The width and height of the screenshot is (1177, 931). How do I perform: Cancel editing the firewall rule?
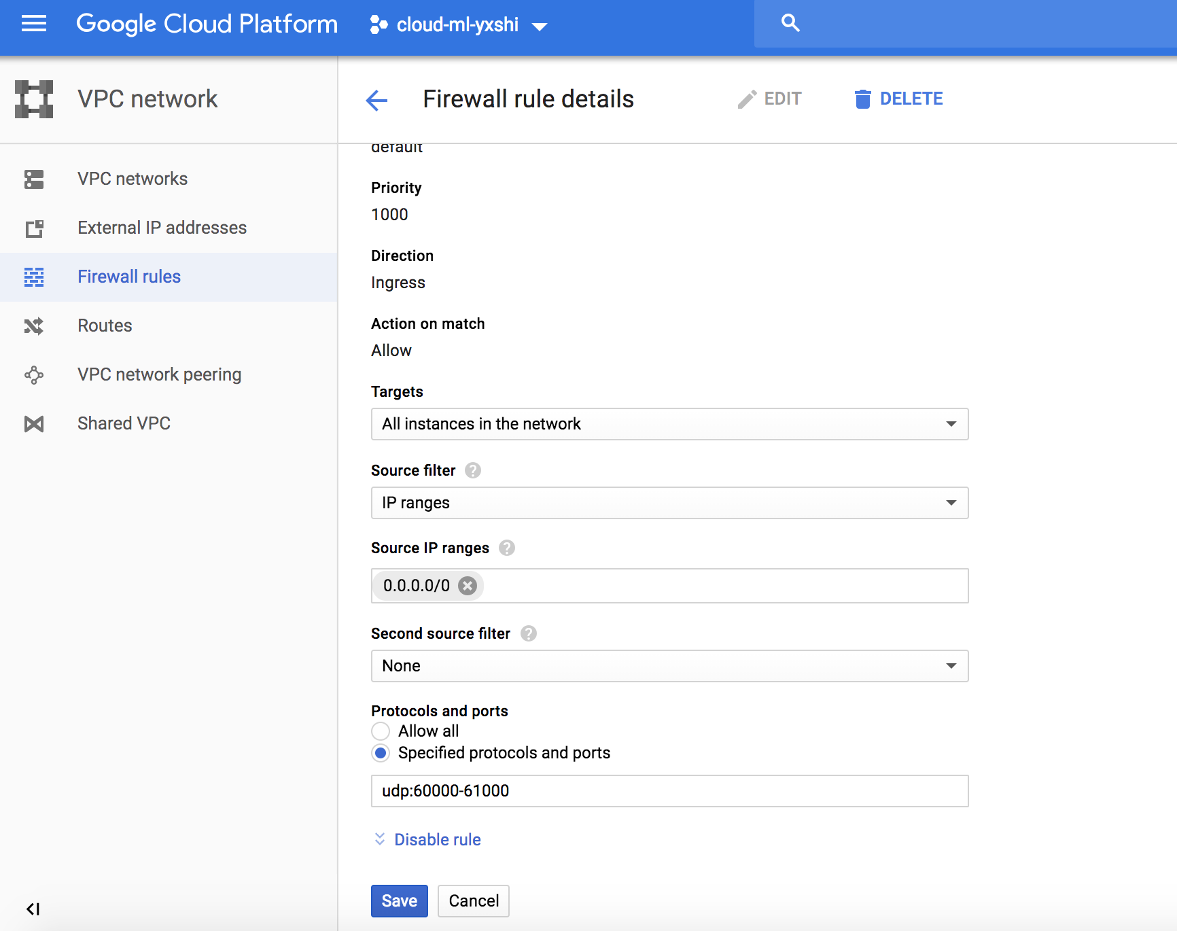click(x=474, y=901)
